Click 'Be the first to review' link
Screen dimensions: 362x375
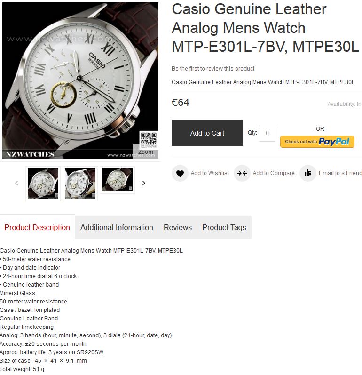coord(213,69)
